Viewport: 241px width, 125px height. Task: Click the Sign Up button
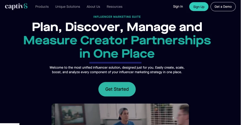coord(199,7)
